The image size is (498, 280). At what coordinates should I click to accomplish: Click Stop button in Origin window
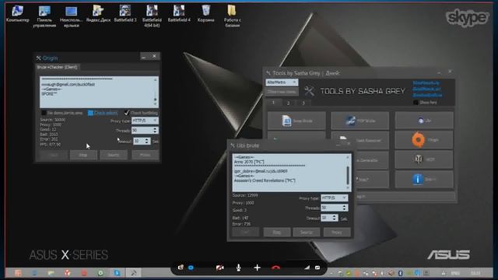click(83, 155)
